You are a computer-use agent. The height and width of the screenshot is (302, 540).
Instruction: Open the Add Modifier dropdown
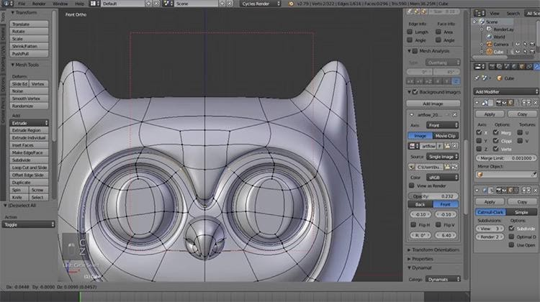pyautogui.click(x=506, y=91)
